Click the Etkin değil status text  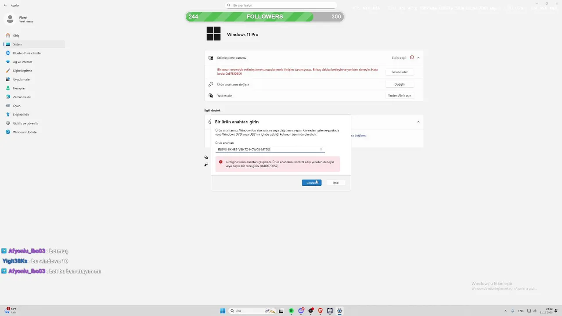pos(399,58)
